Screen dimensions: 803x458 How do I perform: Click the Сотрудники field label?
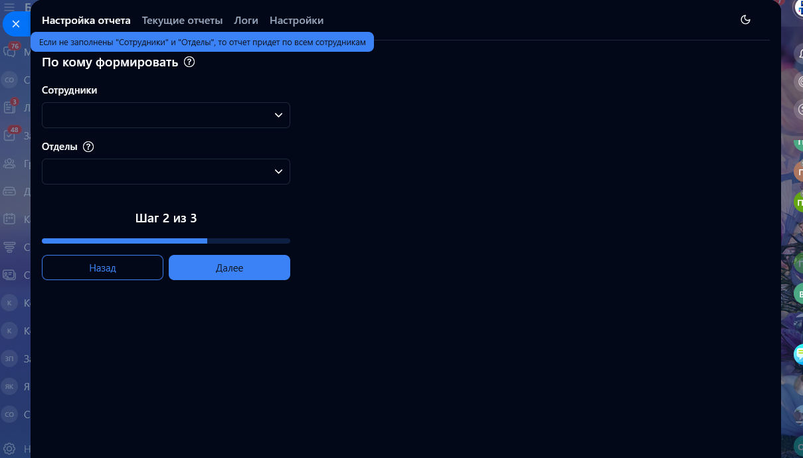(x=70, y=90)
